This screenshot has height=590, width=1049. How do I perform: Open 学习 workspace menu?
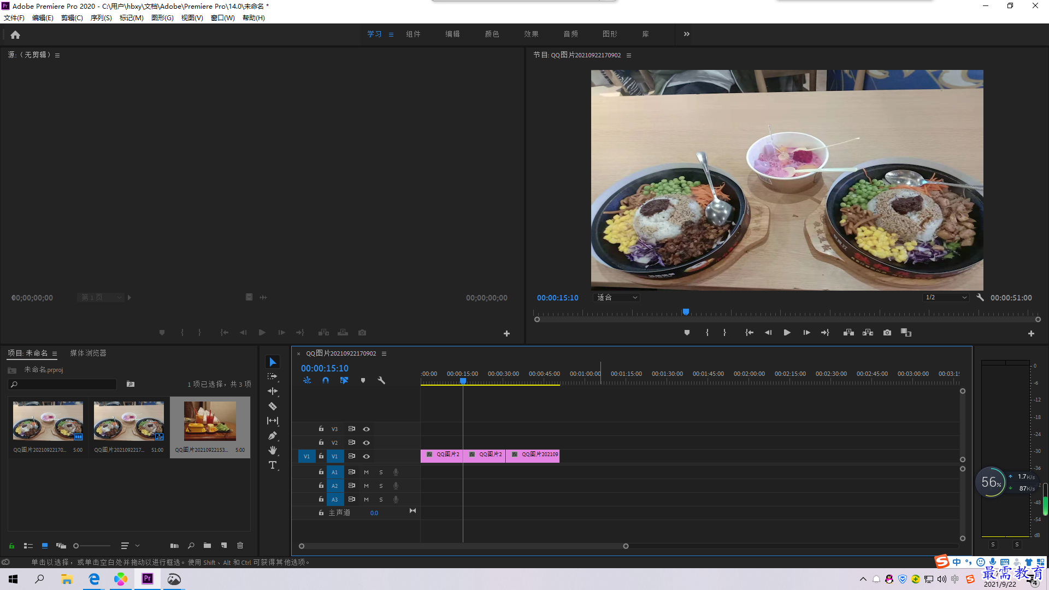(391, 34)
